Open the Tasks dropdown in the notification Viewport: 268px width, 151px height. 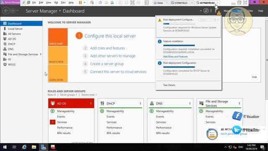point(206,20)
